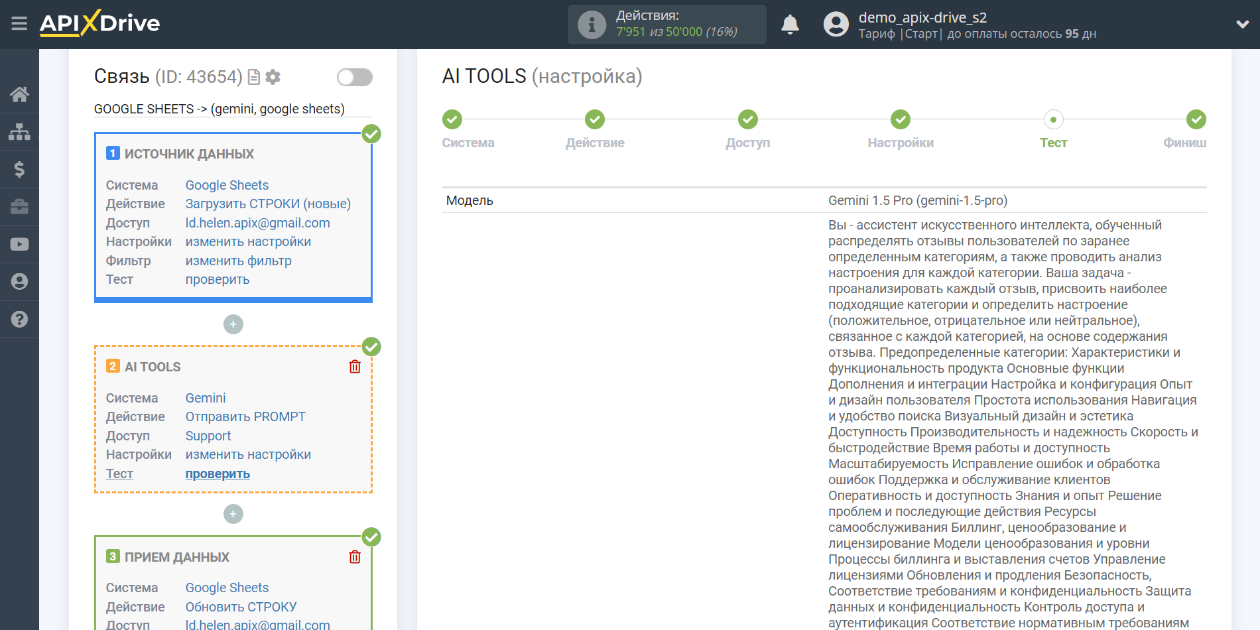Click Обновить СТРОКУ link
Viewport: 1260px width, 630px height.
(241, 607)
